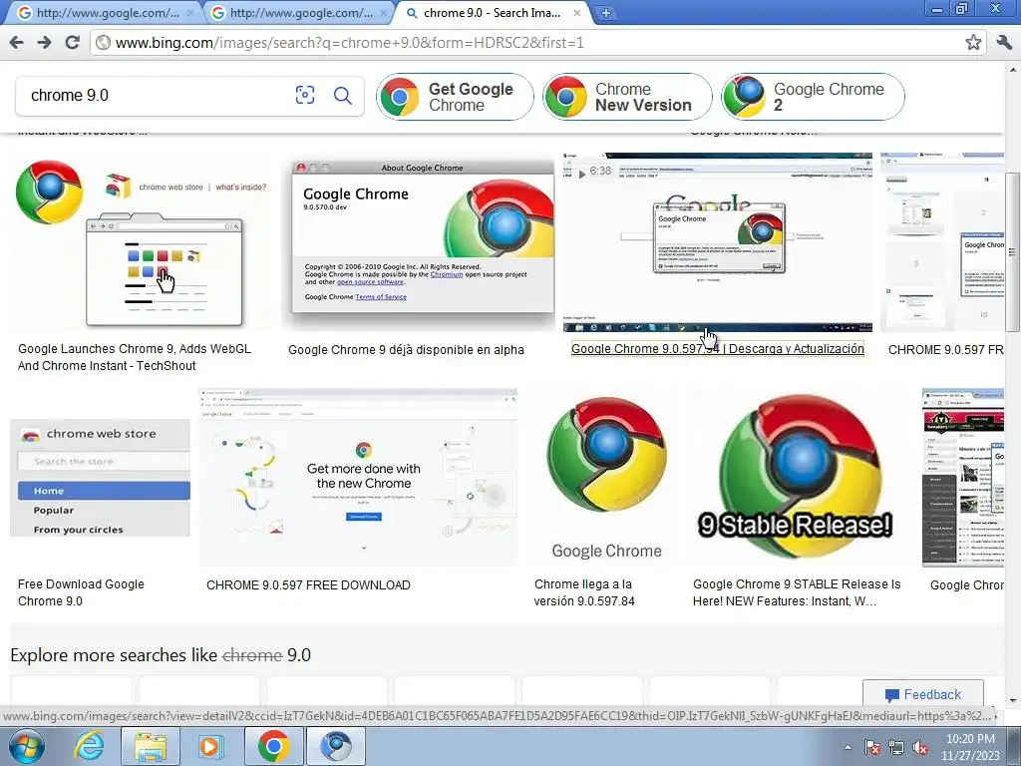Go forward with the forward arrow
The width and height of the screenshot is (1021, 766).
click(x=44, y=43)
